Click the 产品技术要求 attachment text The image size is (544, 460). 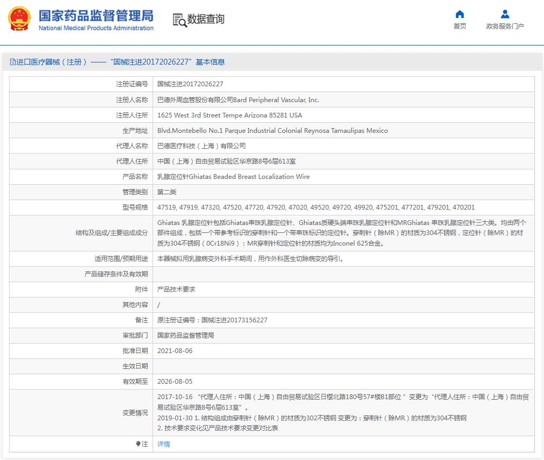tap(176, 289)
